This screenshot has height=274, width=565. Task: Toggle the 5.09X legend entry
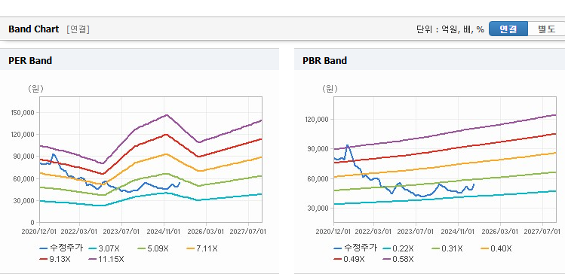(153, 248)
